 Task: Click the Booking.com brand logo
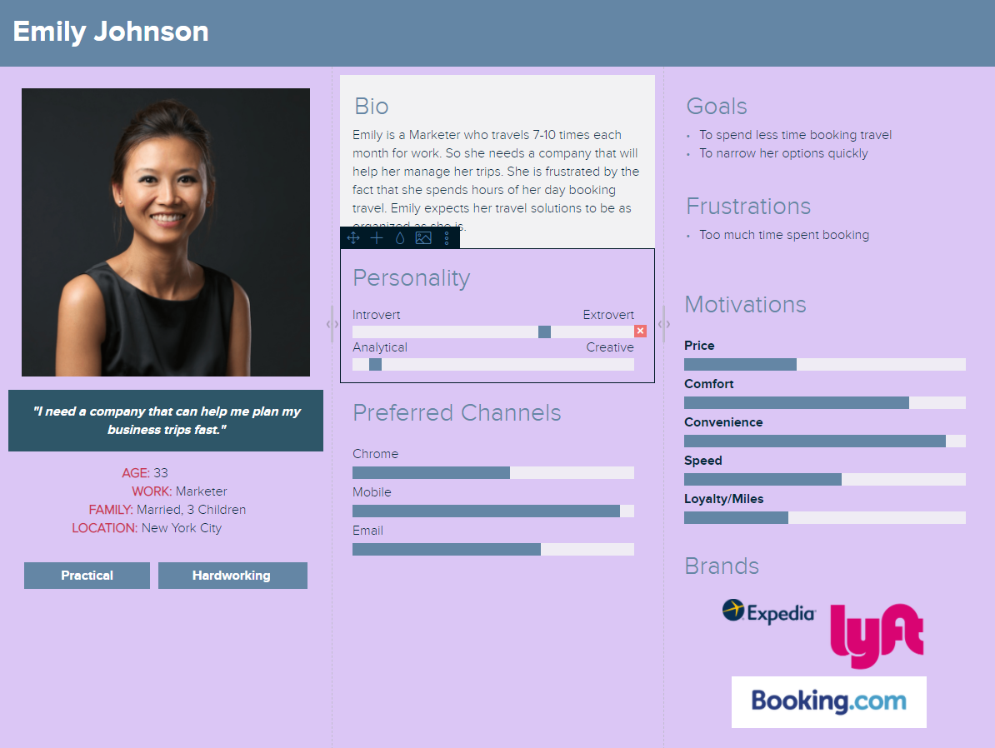[828, 701]
